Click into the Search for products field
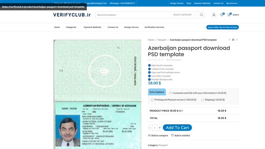The image size is (265, 149). (133, 15)
